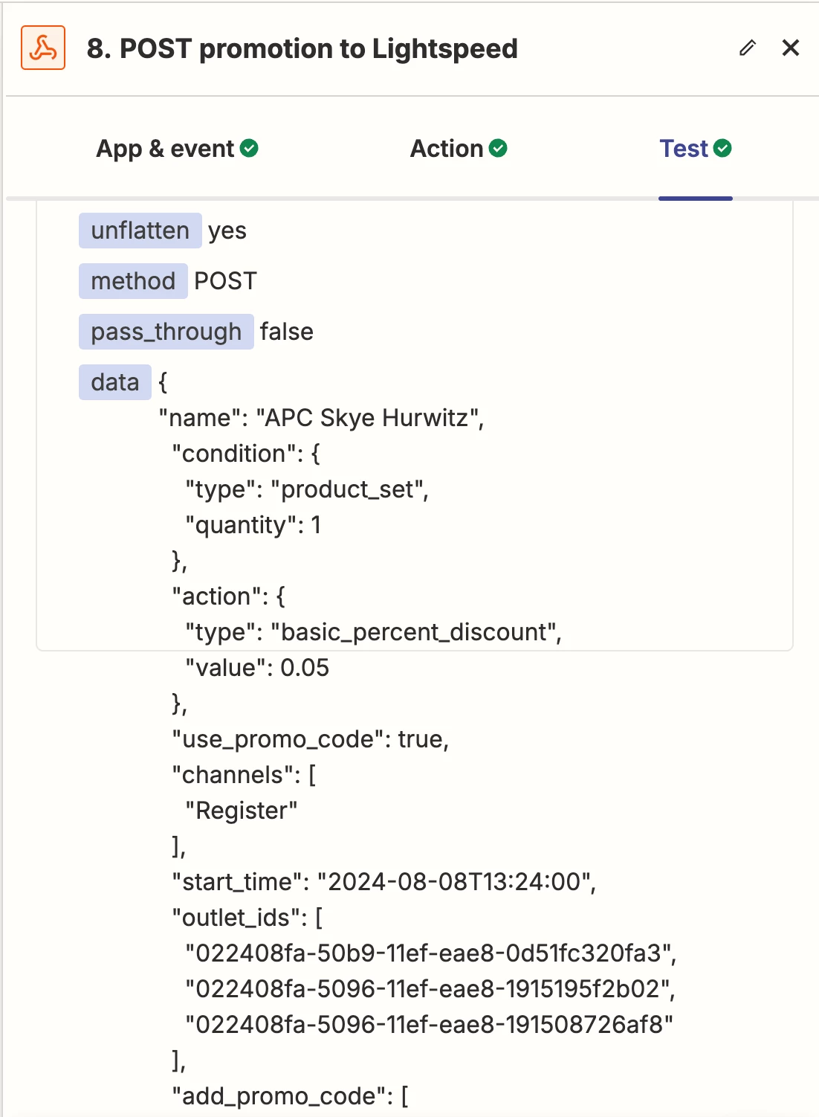
Task: Click the App & event green checkmark
Action: point(250,149)
